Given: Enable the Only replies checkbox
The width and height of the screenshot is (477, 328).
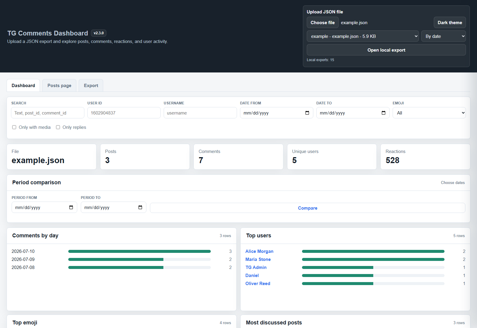Looking at the screenshot, I should [x=58, y=127].
